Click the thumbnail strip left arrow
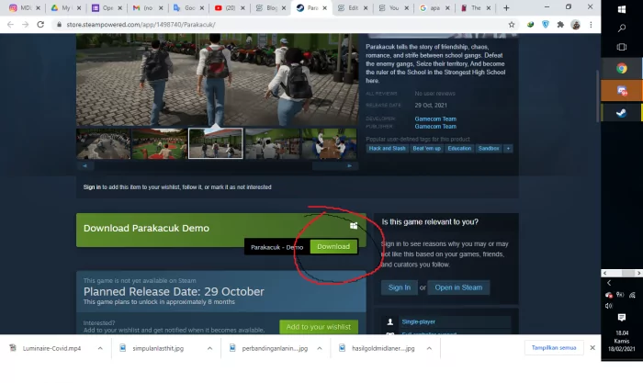Image resolution: width=643 pixels, height=383 pixels. [x=85, y=166]
